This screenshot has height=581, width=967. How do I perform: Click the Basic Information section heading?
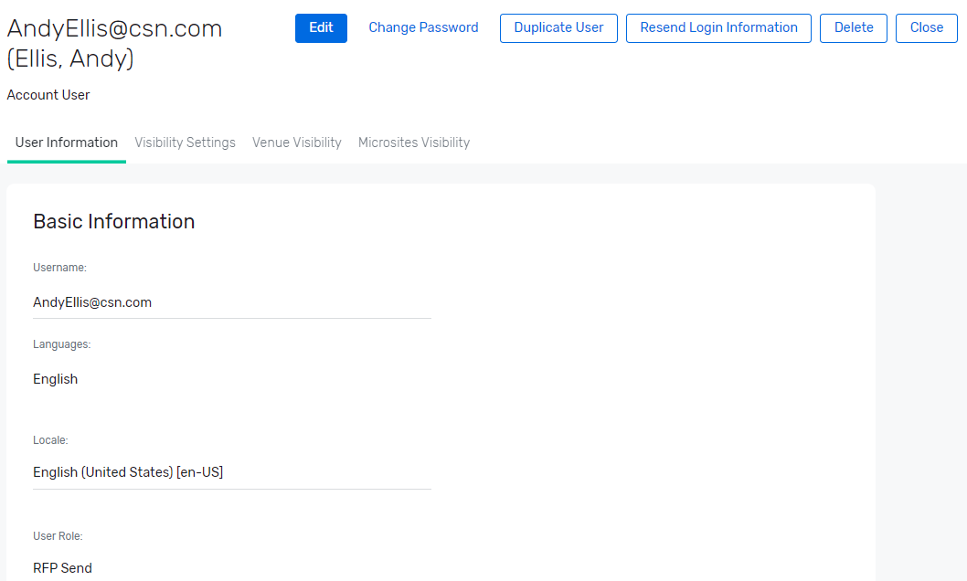click(113, 222)
